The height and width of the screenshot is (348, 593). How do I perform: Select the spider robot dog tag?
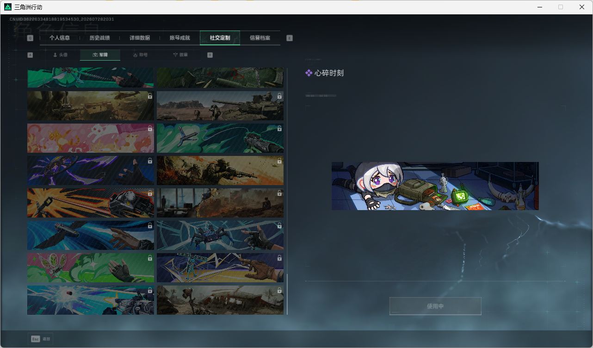pyautogui.click(x=220, y=235)
